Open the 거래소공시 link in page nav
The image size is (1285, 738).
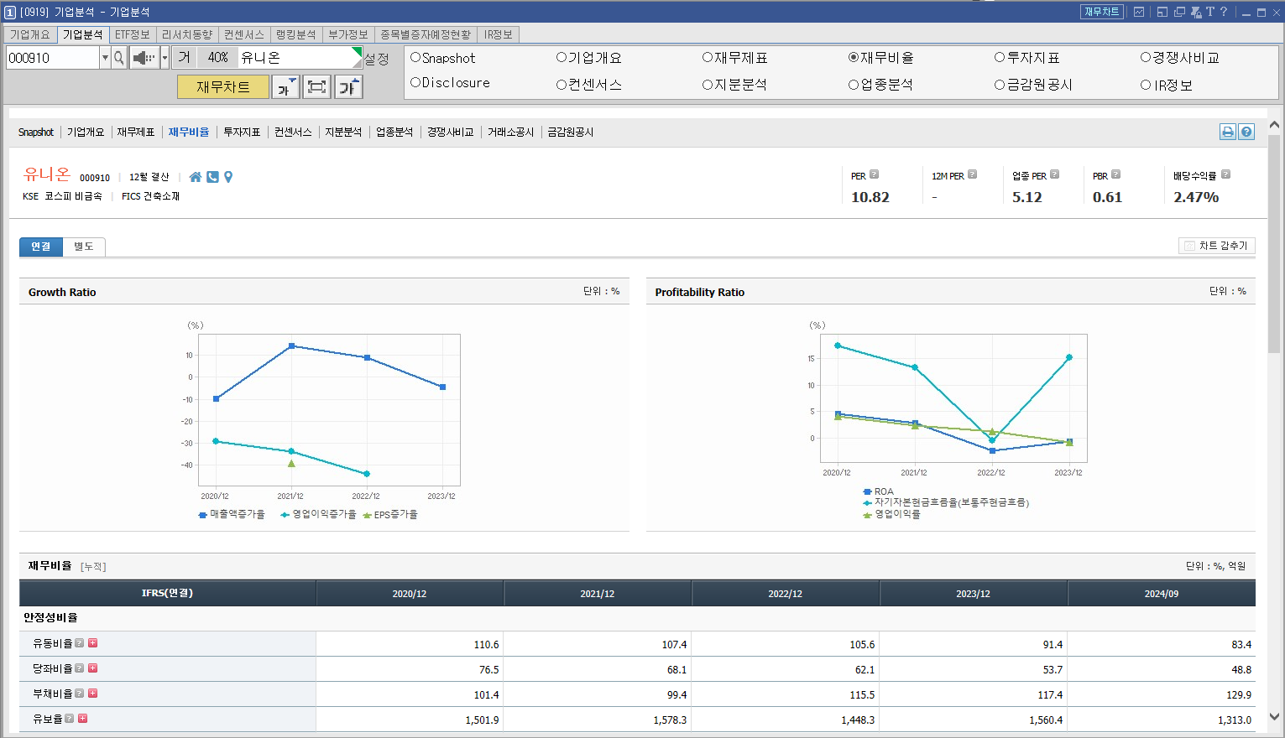[511, 133]
